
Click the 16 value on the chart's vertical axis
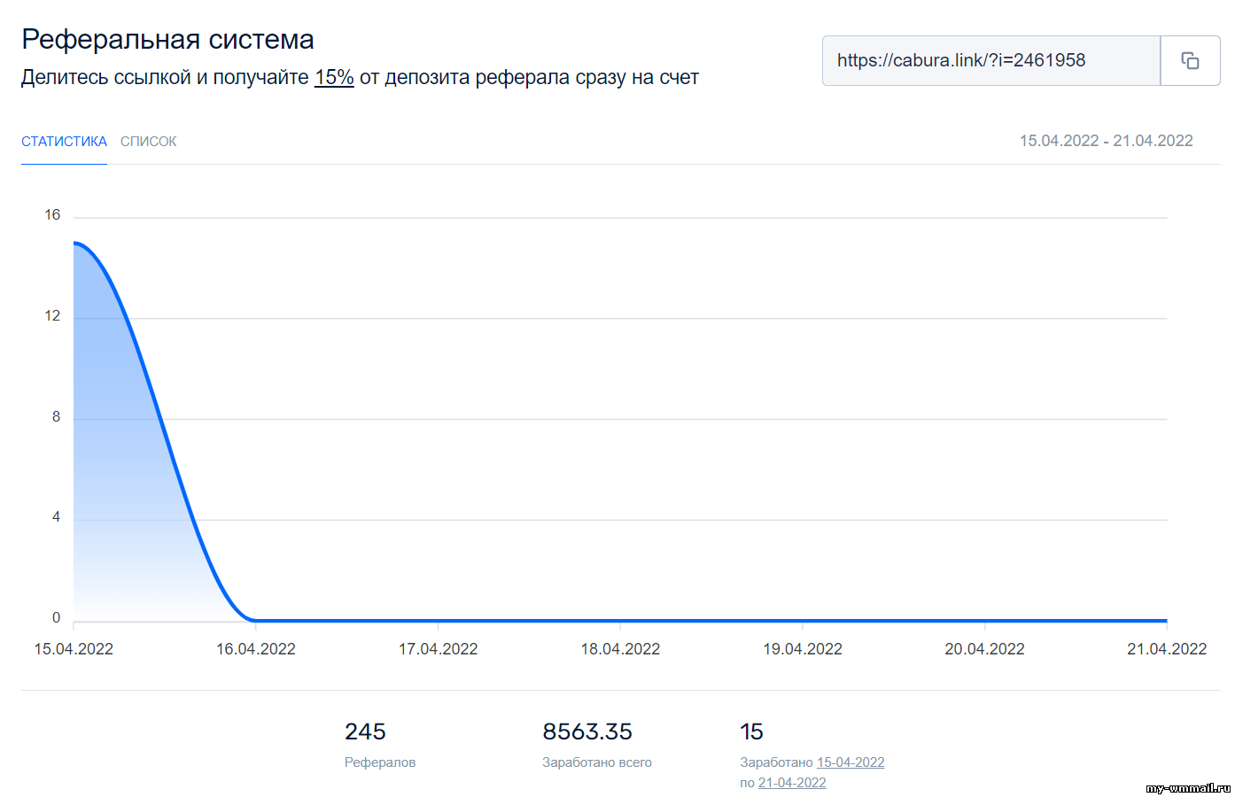(x=52, y=215)
